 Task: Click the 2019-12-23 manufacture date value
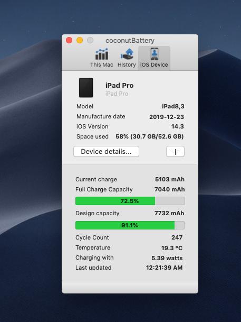[x=167, y=117]
